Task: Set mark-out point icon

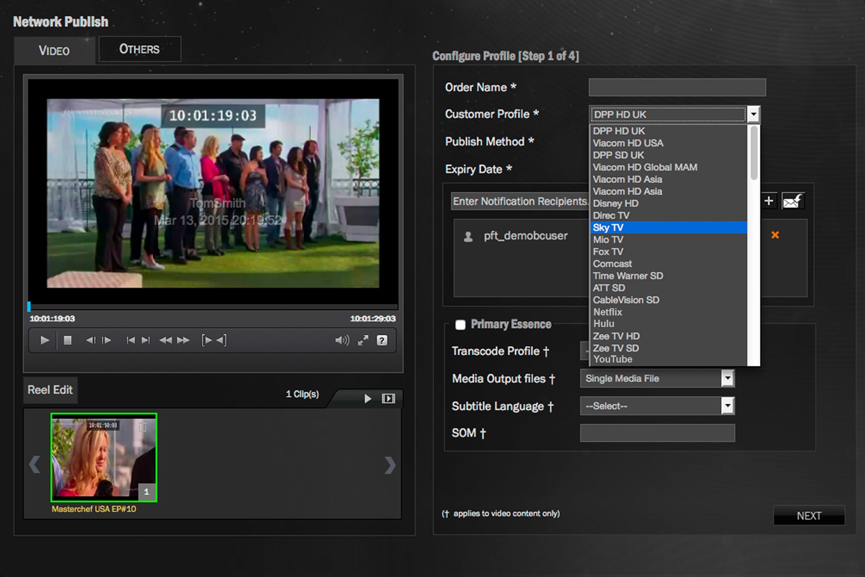Action: click(221, 340)
